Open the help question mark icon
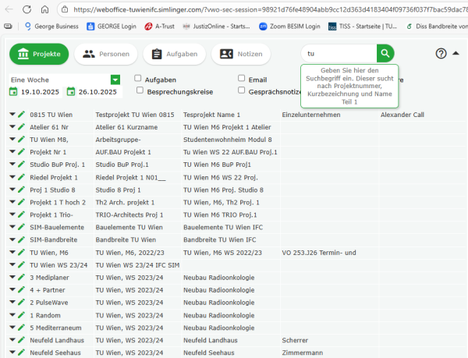This screenshot has height=358, width=468. (441, 54)
